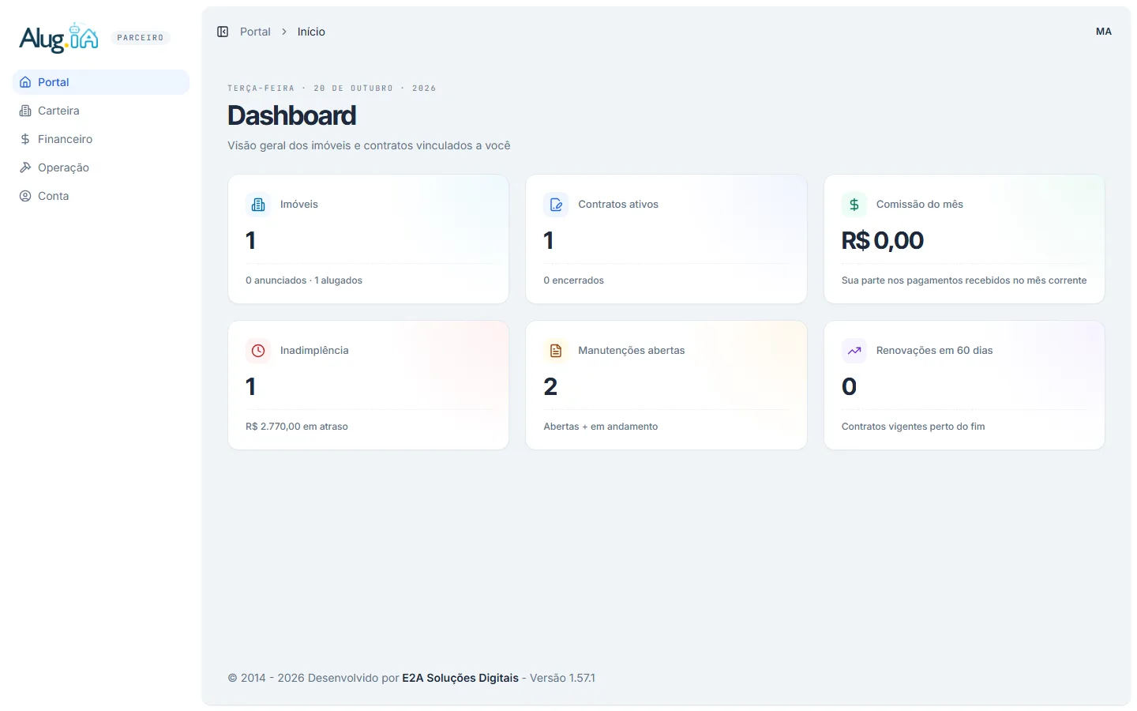Click the Início breadcrumb
Image resolution: width=1137 pixels, height=711 pixels.
[311, 32]
